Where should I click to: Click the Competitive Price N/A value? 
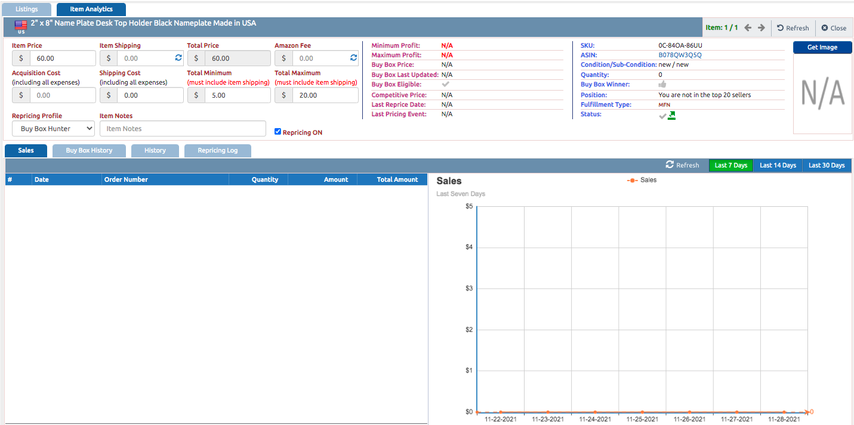coord(447,95)
